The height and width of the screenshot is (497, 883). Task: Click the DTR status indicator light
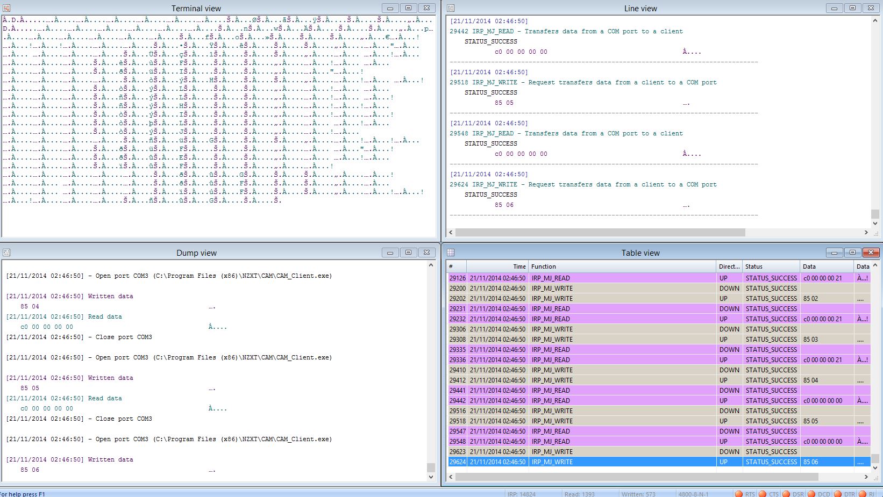coord(837,494)
